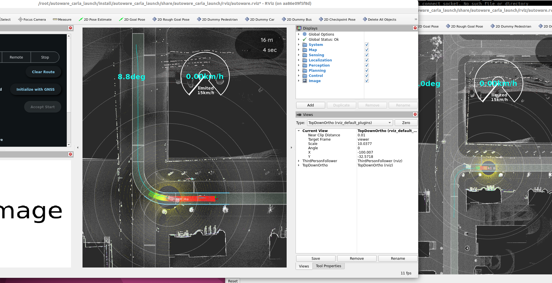552x283 pixels.
Task: Expand the ThirdPersonFollower view entry
Action: click(299, 161)
